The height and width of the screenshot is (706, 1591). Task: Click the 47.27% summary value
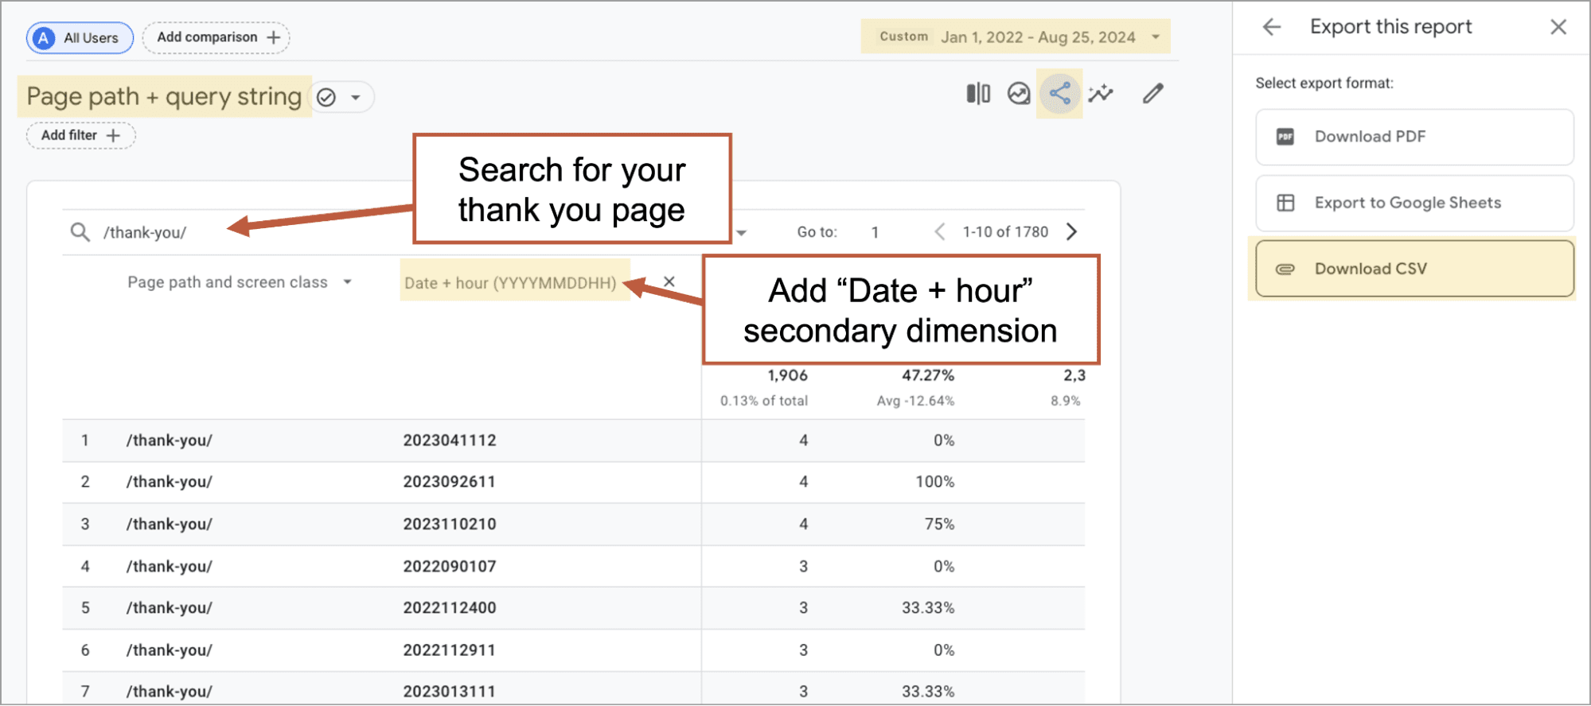click(928, 375)
